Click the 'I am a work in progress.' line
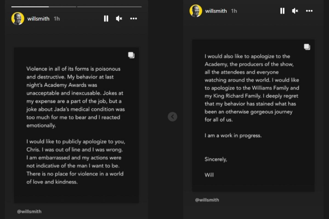This screenshot has width=329, height=219. 233,136
